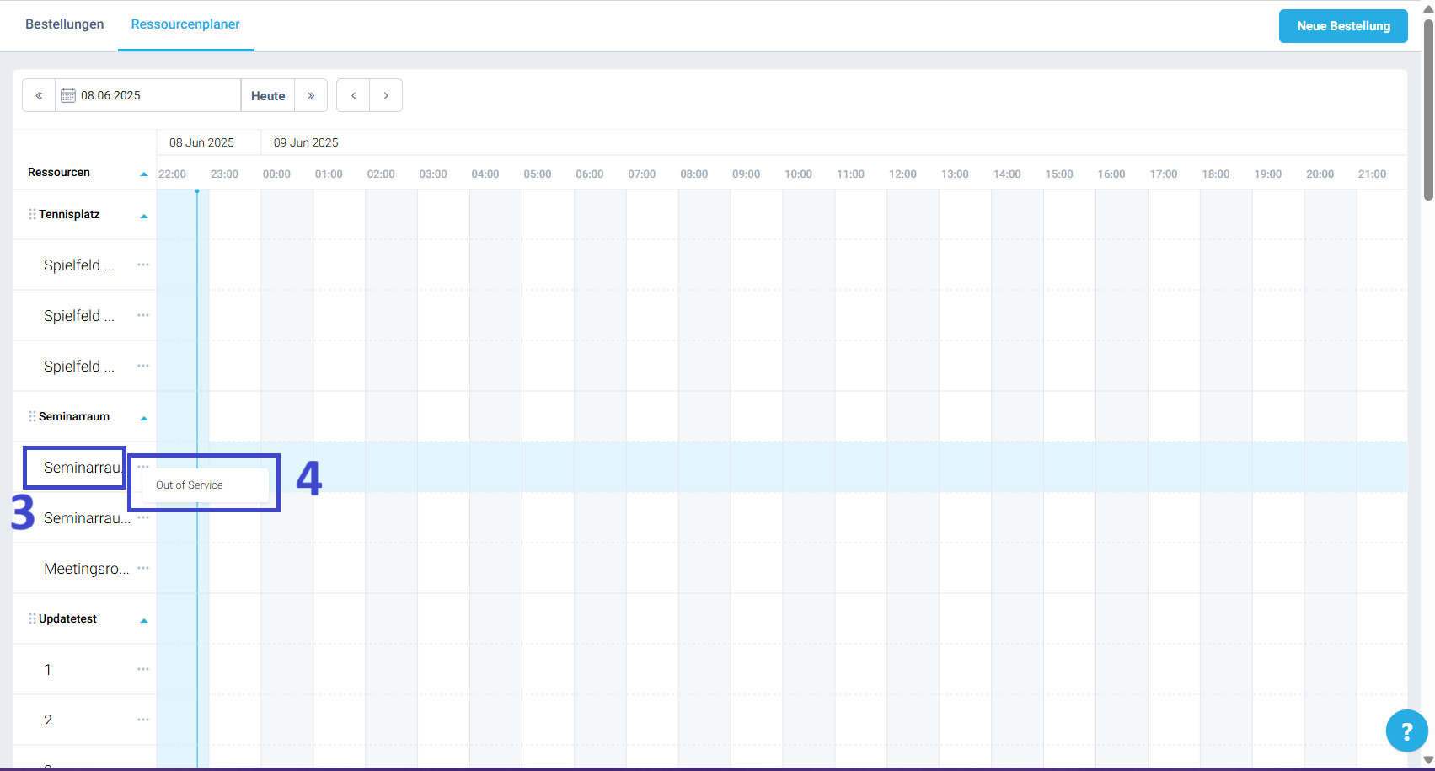Step back with single left chevron

353,95
